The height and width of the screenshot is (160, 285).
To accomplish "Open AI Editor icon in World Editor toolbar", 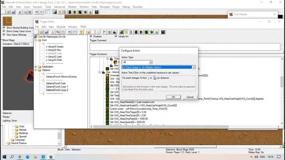I will [x=80, y=12].
